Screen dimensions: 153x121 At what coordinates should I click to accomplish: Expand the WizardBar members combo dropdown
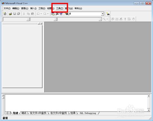[x=100, y=19]
